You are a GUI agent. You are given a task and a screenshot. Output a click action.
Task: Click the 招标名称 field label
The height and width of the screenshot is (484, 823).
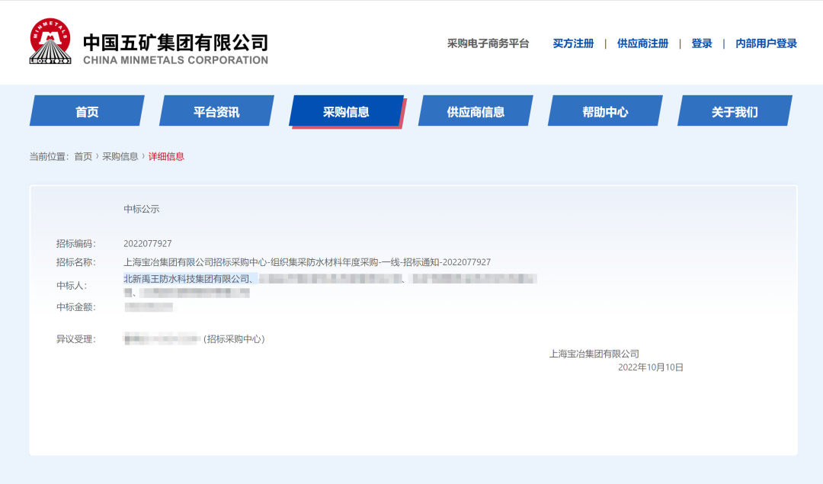(76, 262)
